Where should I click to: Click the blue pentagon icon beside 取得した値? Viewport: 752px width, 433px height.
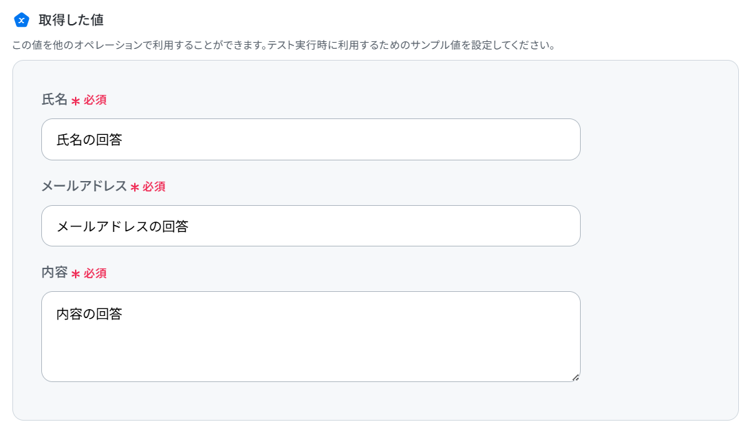21,20
